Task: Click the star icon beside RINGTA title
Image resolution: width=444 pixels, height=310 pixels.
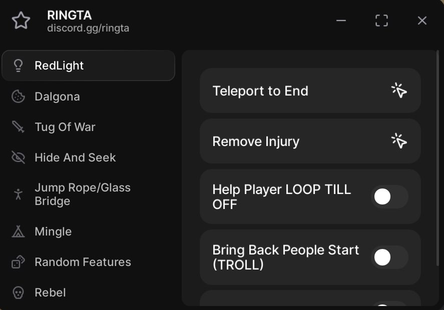Action: 21,20
